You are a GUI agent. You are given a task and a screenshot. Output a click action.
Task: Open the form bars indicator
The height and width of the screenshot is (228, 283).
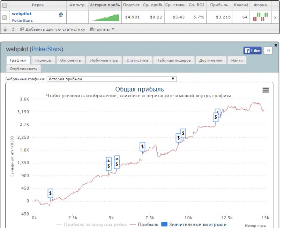click(x=260, y=17)
